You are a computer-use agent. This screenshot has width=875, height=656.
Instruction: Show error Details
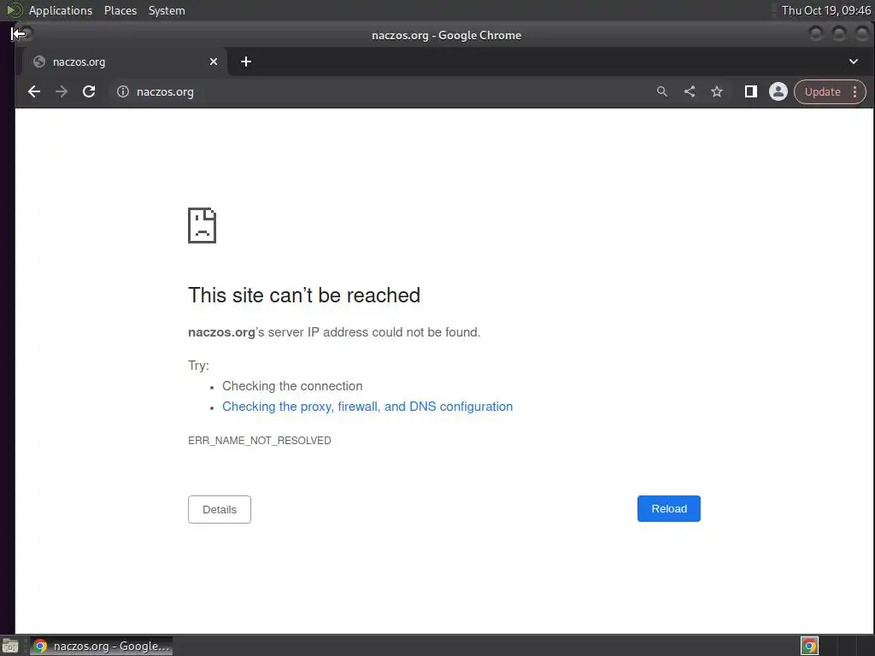pos(220,509)
